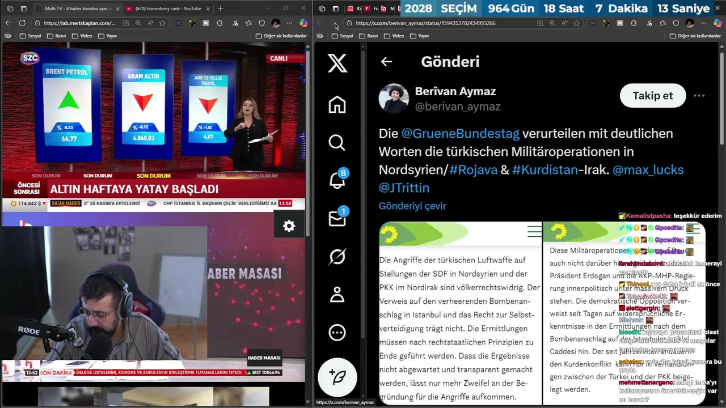726x408 pixels.
Task: Translate post with Gönderiyi çevir
Action: [x=412, y=206]
